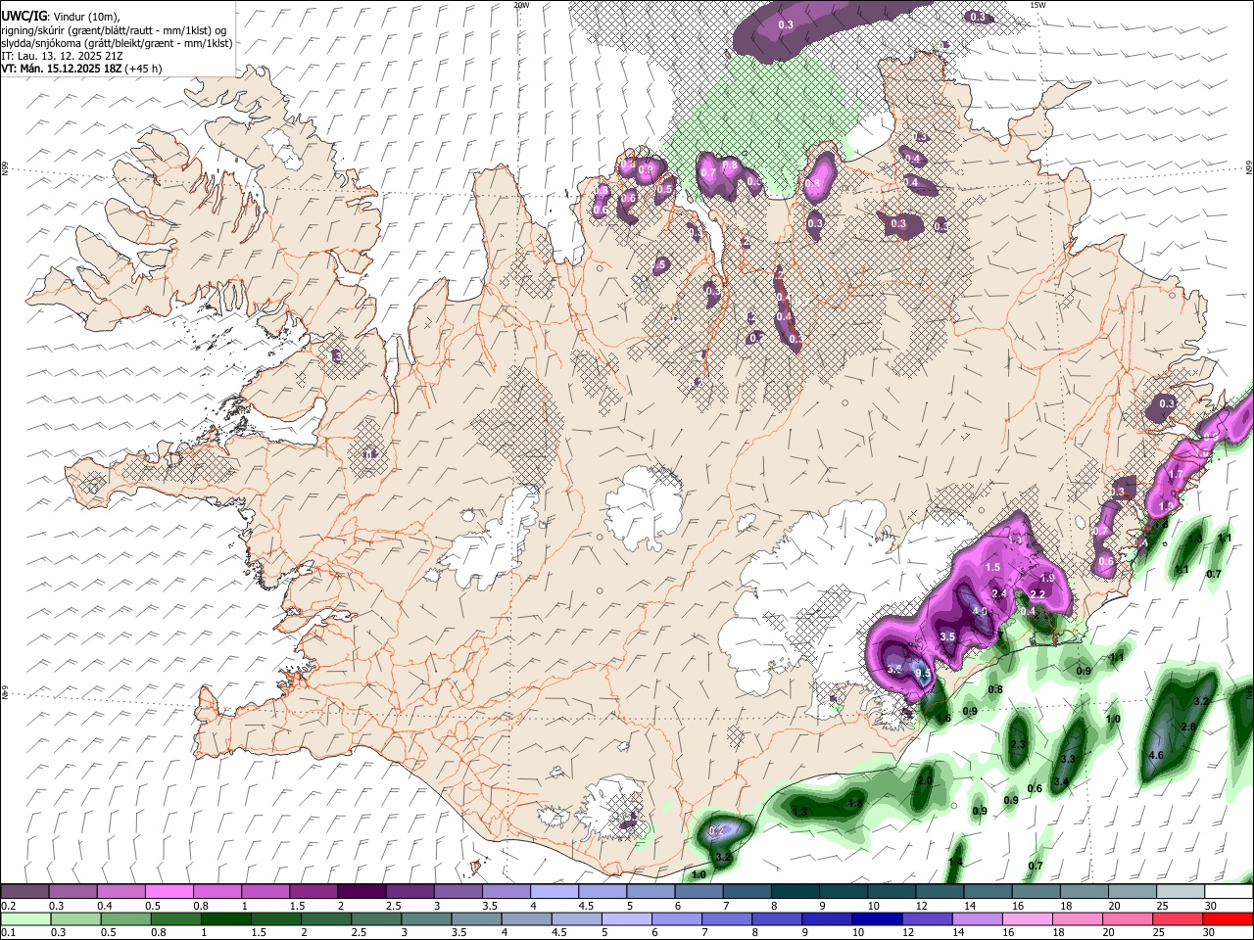
Task: Choose the top-row legend swatch labeled 7
Action: pos(746,892)
